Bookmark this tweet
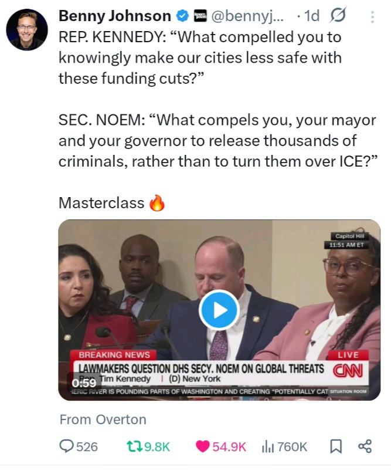Screen dimensions: 391x474 336,446
